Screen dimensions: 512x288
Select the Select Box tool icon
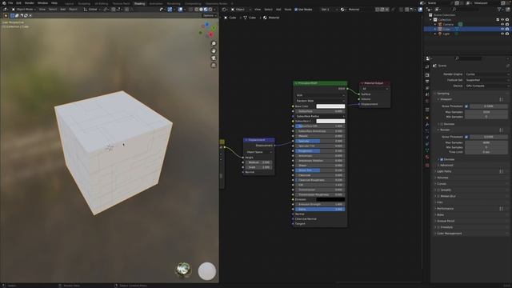coord(13,15)
